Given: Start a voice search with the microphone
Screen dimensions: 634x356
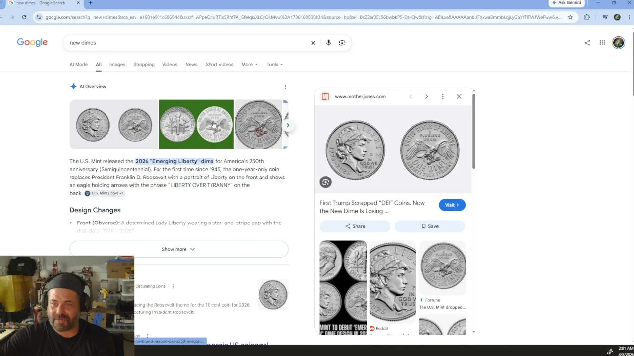Looking at the screenshot, I should coord(328,43).
